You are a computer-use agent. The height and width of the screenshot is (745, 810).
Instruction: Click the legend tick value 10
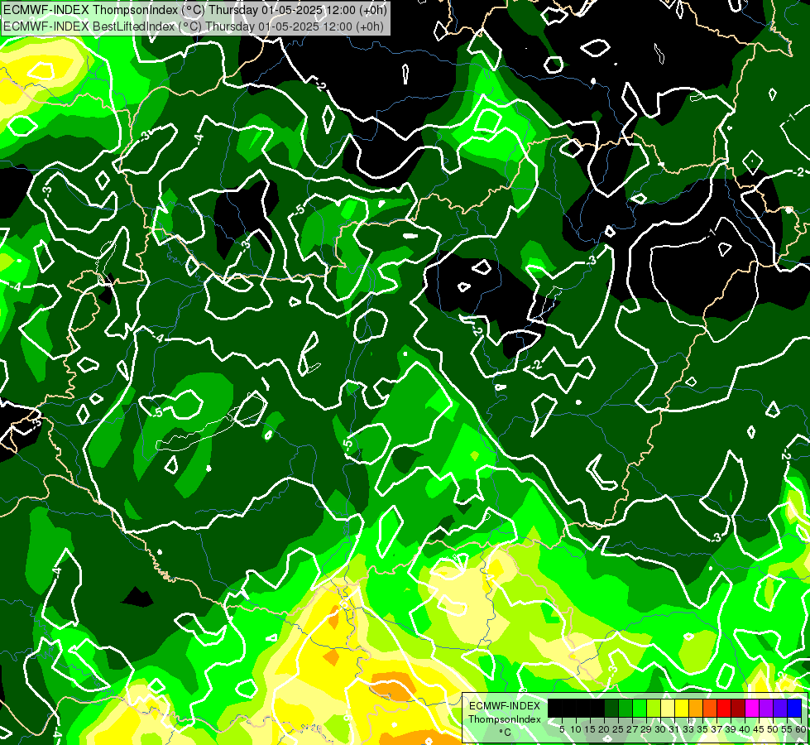click(x=576, y=729)
